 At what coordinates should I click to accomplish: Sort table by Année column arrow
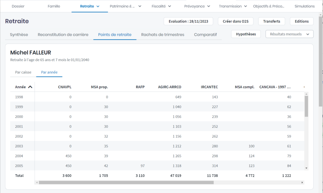30,87
